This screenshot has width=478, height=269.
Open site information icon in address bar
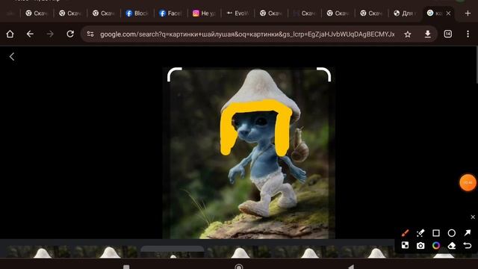pyautogui.click(x=90, y=34)
